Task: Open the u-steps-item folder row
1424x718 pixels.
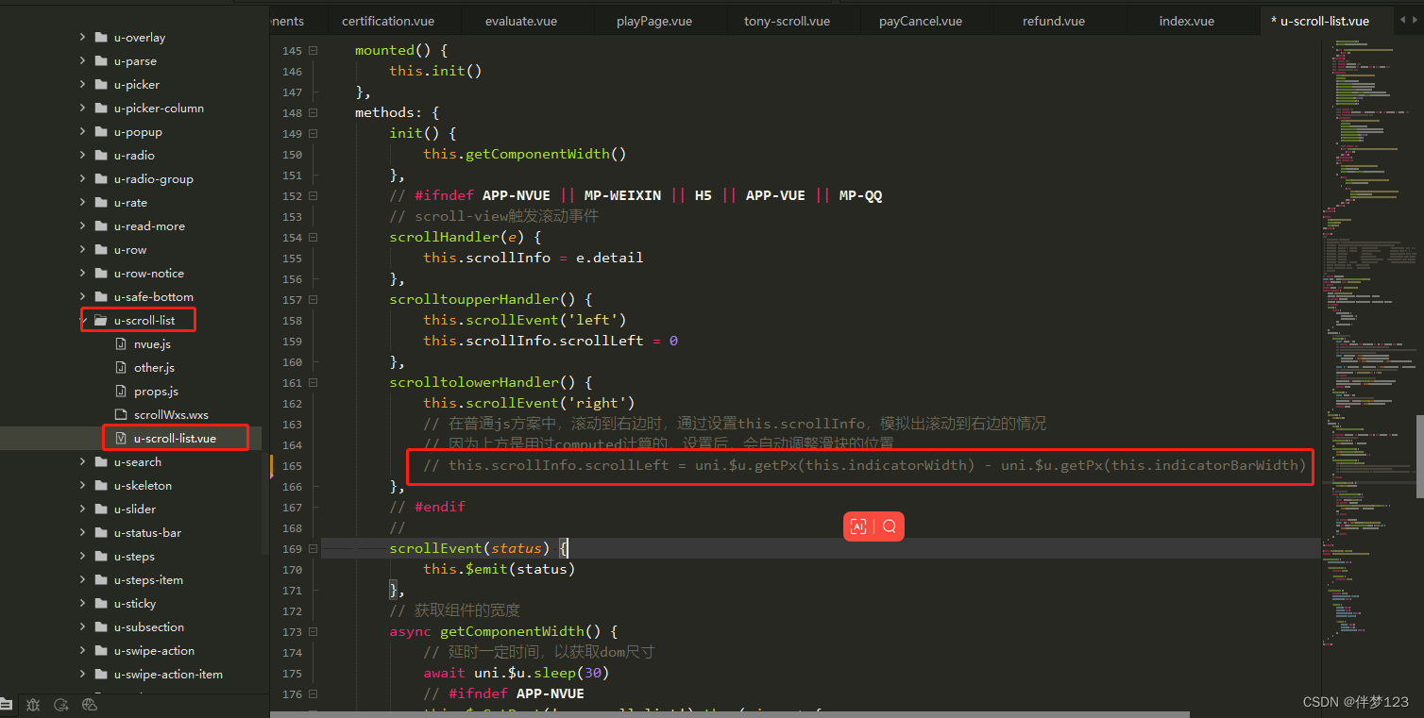Action: coord(130,579)
